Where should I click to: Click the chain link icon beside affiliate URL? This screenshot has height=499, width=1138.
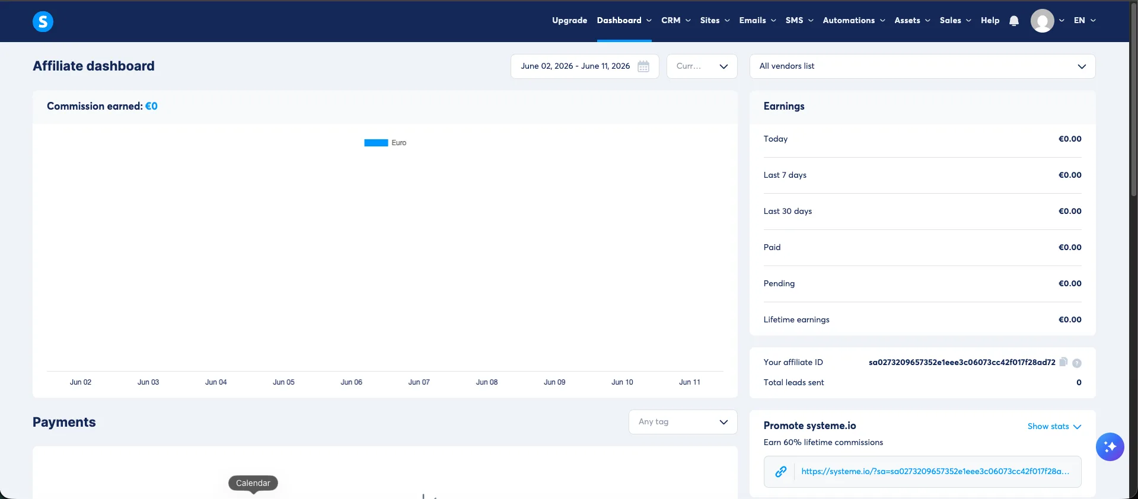781,472
